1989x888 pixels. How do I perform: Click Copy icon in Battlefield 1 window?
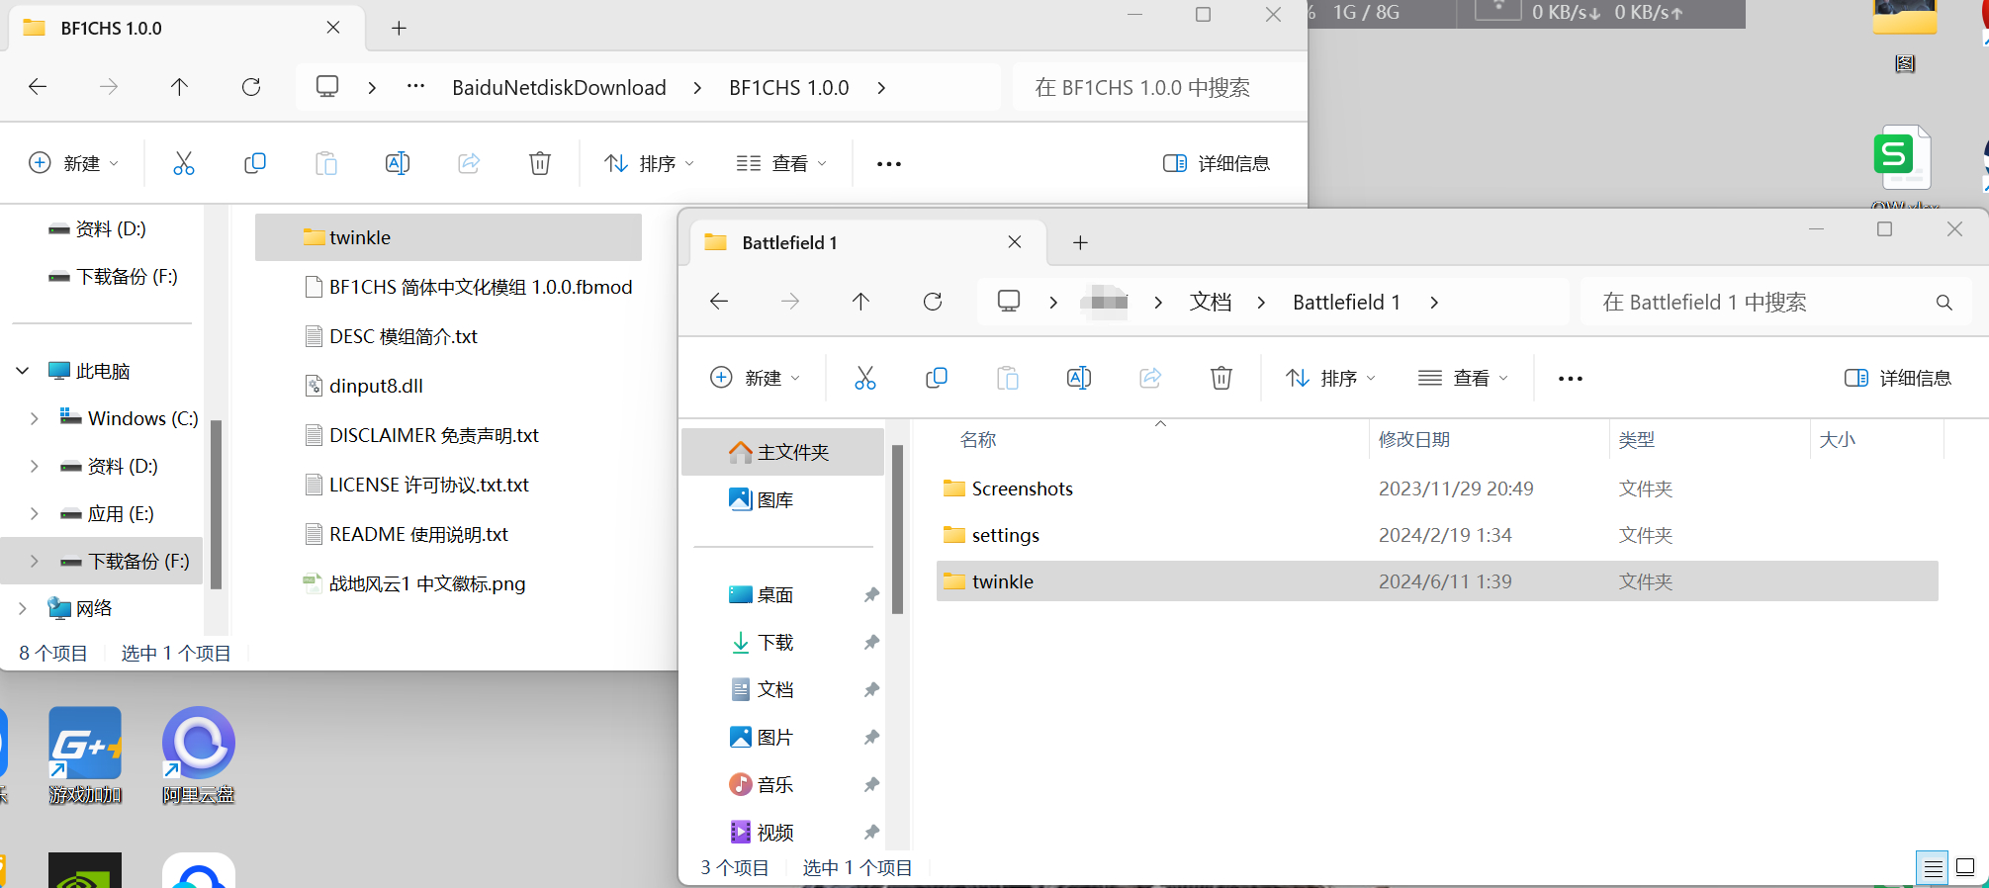tap(937, 378)
